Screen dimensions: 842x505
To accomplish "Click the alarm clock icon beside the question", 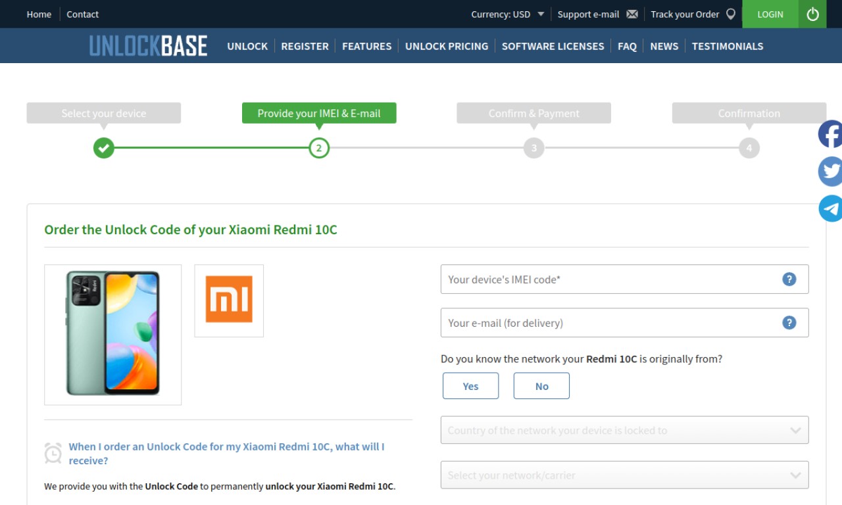I will click(53, 454).
